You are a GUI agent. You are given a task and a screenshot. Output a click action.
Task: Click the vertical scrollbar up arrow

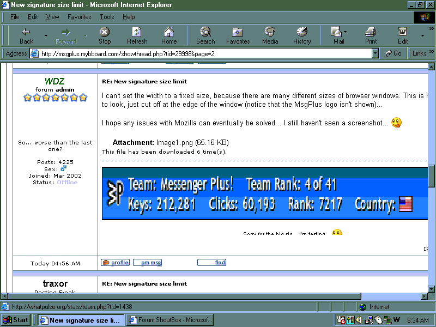(x=431, y=66)
